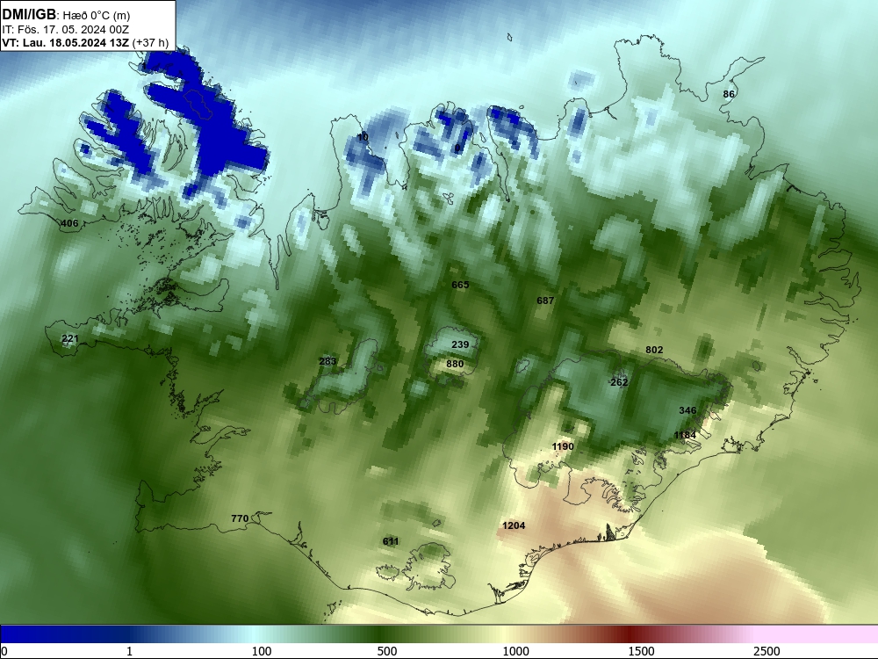Click the legend label 100 on color scale
The image size is (878, 659).
[262, 651]
